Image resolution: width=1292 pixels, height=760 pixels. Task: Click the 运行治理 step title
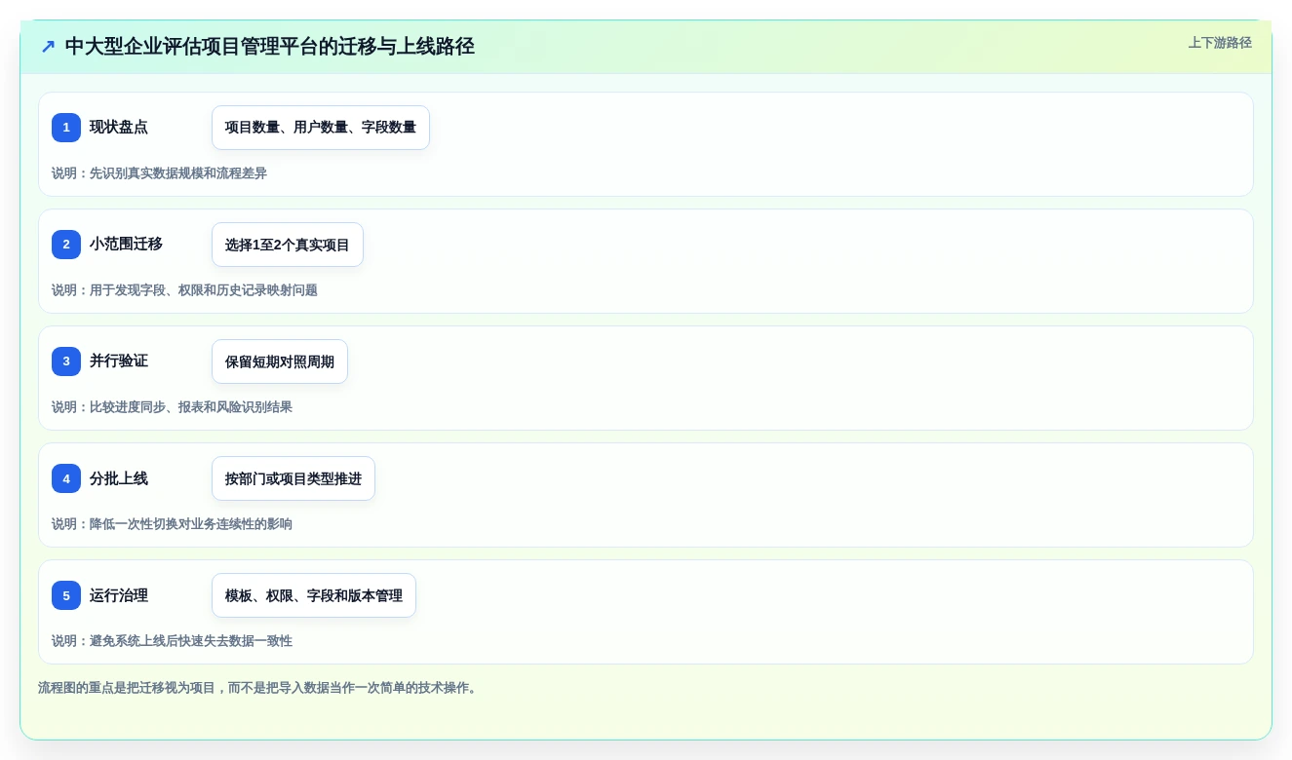click(119, 594)
